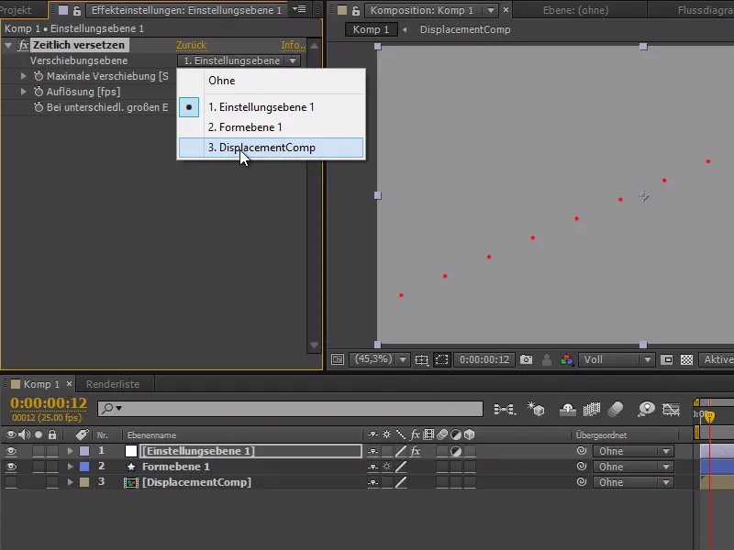
Task: Click always preview this view icon
Action: (338, 359)
